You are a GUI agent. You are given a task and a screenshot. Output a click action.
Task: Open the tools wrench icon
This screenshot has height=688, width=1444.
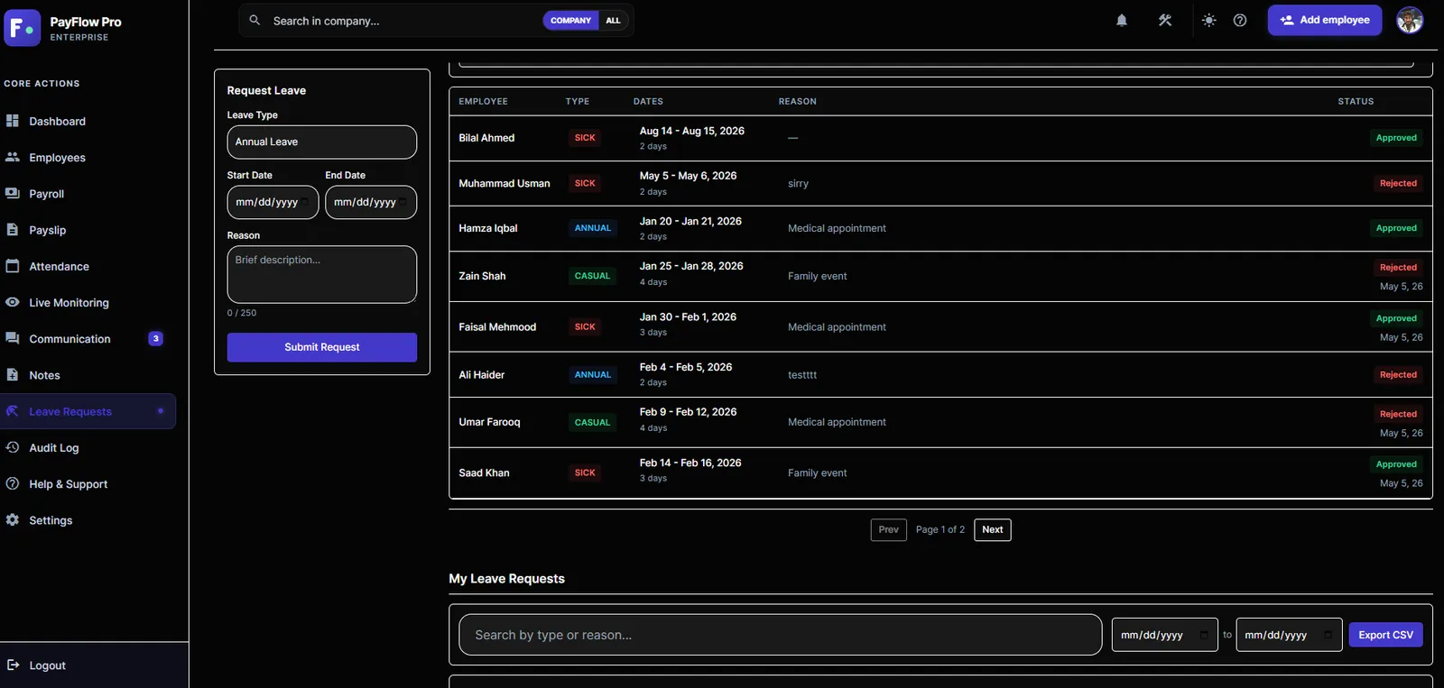[1165, 20]
